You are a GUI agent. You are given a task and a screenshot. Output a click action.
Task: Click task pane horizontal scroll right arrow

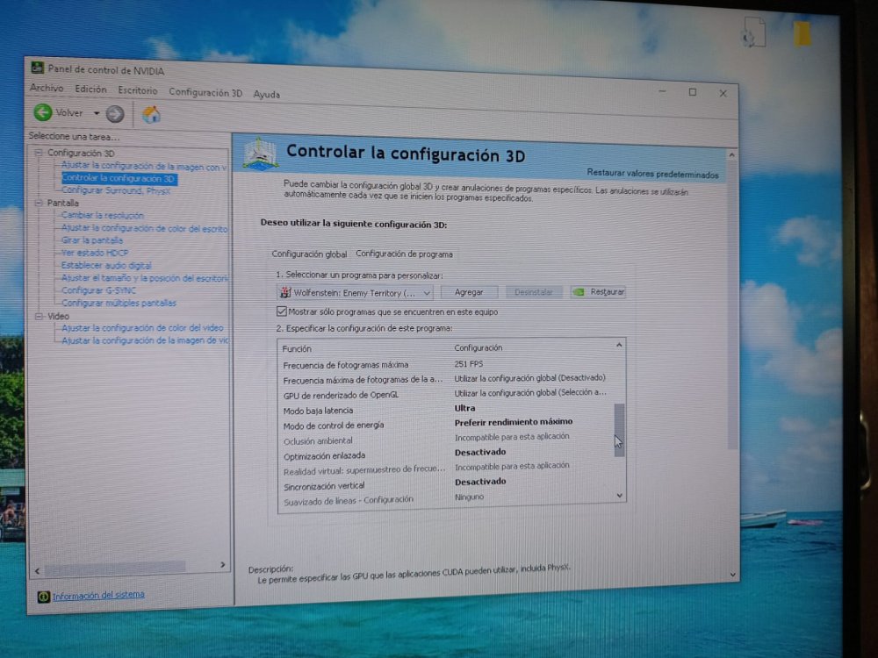(x=223, y=565)
